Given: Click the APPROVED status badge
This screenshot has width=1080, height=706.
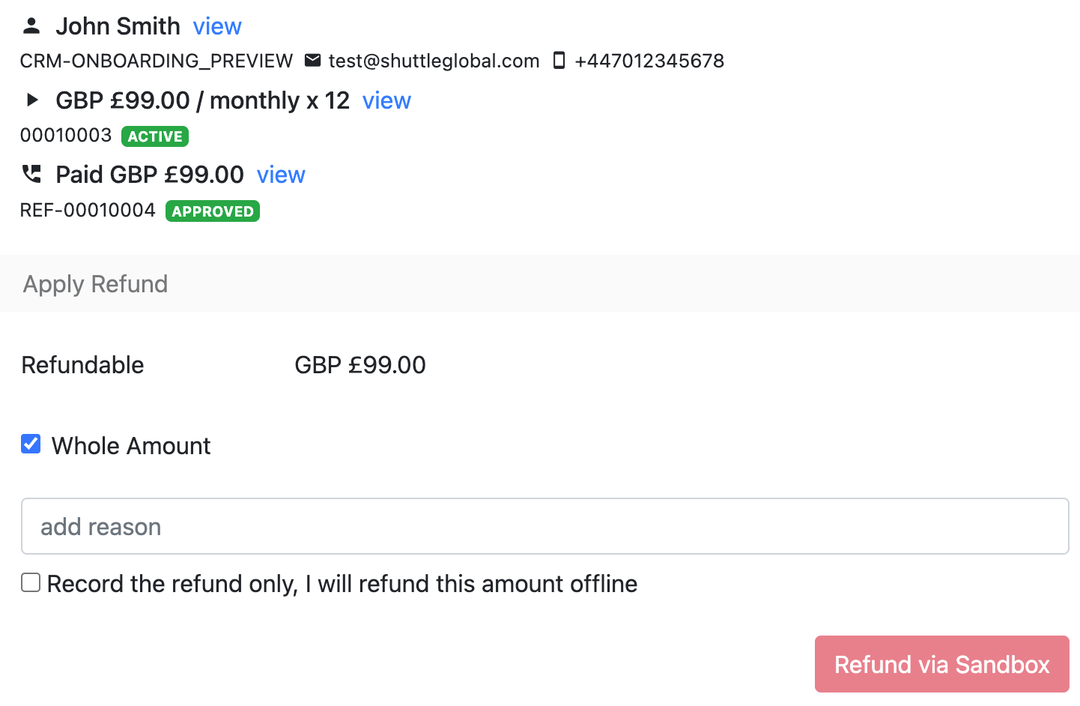Looking at the screenshot, I should click(212, 211).
